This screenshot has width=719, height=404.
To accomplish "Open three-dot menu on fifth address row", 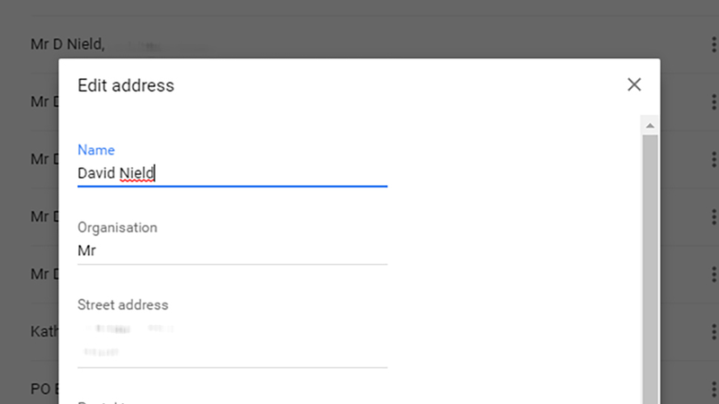I will coord(714,274).
